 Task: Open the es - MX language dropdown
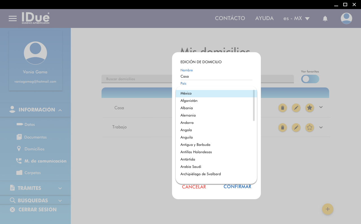[296, 19]
